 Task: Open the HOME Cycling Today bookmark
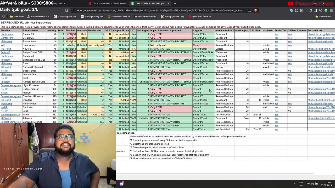point(93,16)
